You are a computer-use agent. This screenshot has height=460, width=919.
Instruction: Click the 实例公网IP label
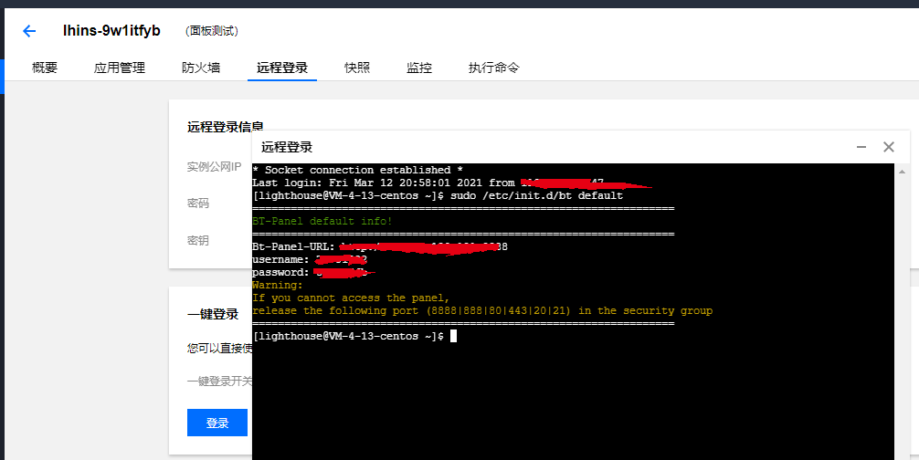coord(214,167)
